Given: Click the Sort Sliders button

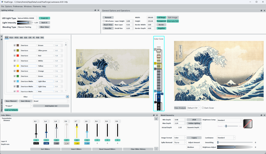Looking at the screenshot, I should click(45, 149).
